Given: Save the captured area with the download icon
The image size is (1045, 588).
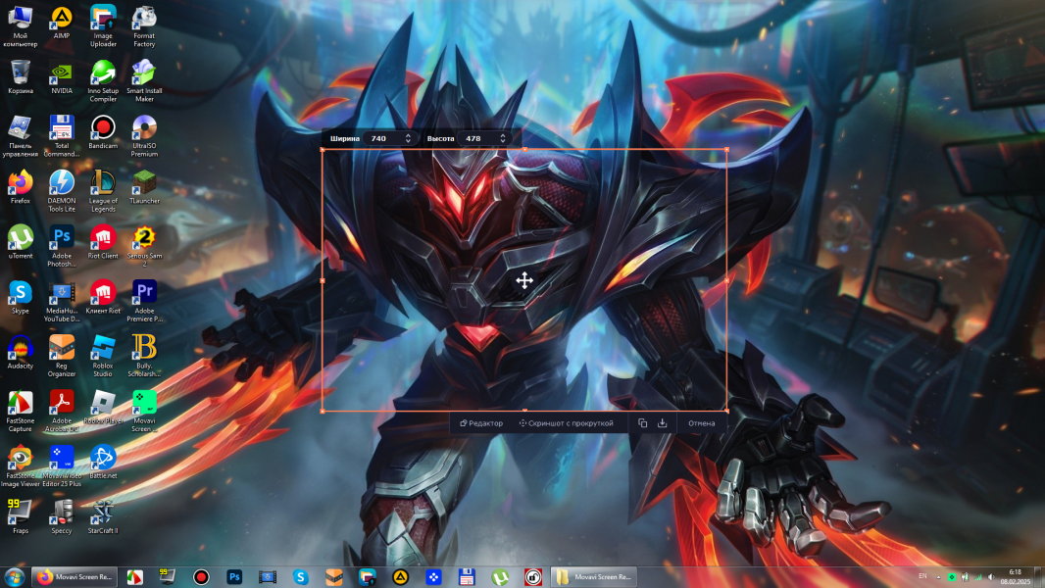Looking at the screenshot, I should (x=662, y=422).
